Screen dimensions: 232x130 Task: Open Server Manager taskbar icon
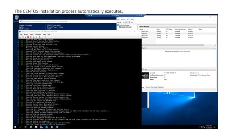coord(41,127)
